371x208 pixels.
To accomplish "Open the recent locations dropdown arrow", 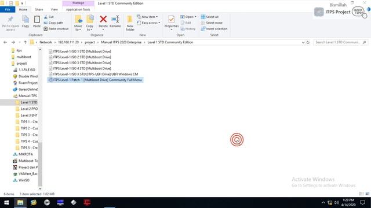I will click(x=19, y=42).
